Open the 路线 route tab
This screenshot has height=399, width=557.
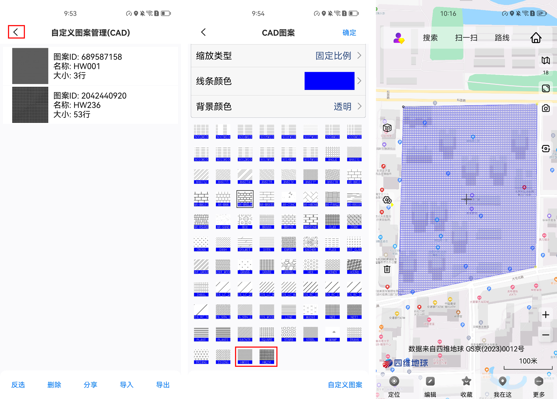pos(502,38)
